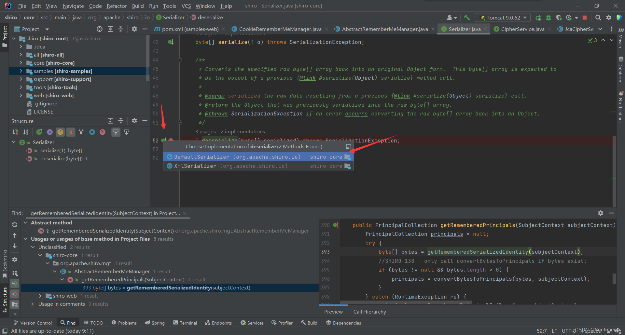
Task: Click preview pane vertical scrollbar
Action: 614,279
